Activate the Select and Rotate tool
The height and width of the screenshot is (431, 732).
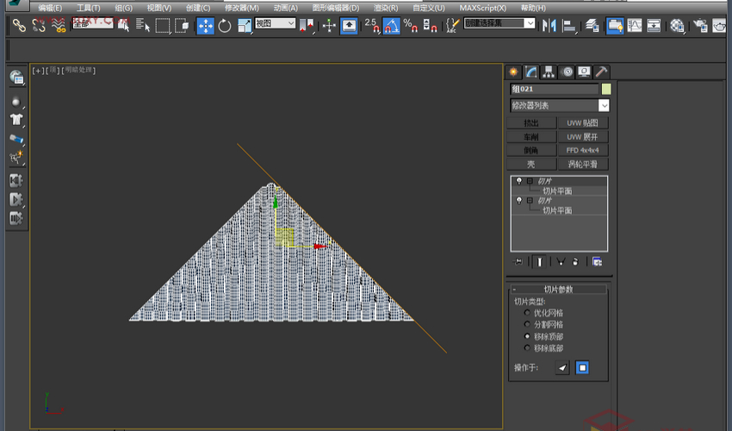coord(225,25)
